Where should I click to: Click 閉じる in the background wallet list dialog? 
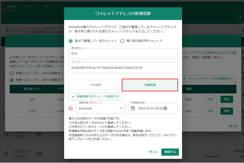[233, 126]
